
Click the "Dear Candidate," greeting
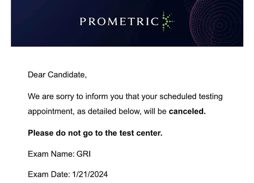tap(57, 75)
